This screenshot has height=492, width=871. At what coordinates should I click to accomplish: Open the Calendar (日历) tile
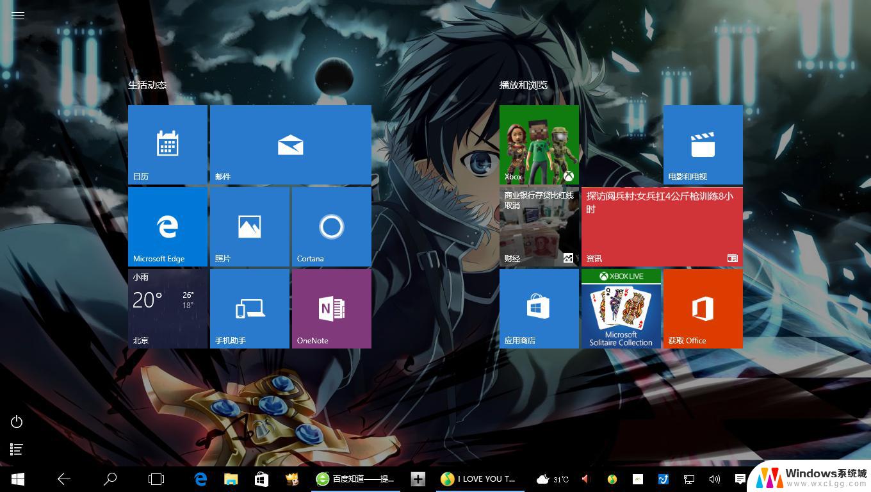(168, 145)
